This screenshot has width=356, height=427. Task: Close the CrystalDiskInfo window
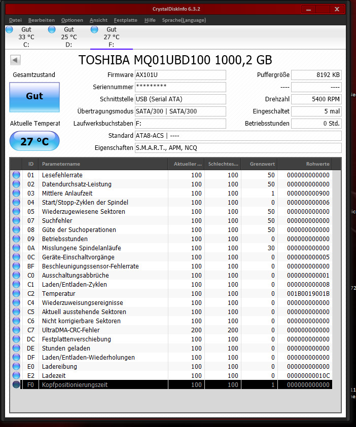point(337,9)
